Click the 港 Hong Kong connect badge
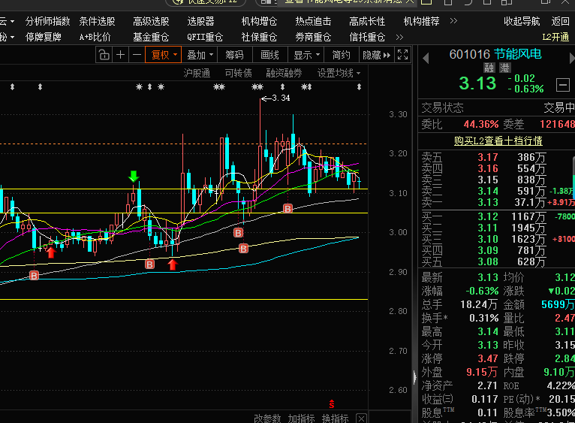The image size is (575, 423). (x=504, y=68)
